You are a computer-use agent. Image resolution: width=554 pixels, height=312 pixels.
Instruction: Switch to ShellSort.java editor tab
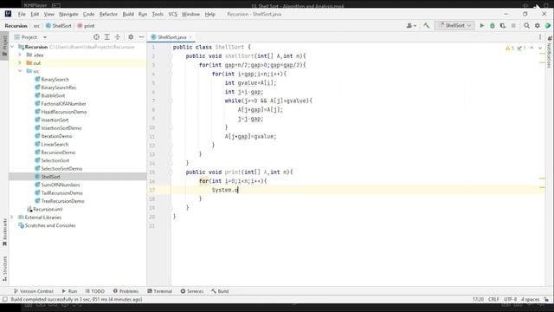(x=171, y=36)
